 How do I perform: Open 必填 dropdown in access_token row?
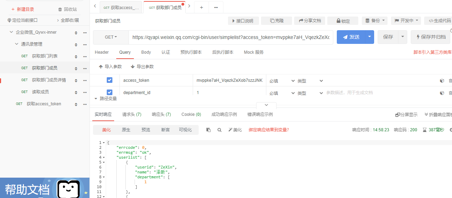[x=282, y=81]
